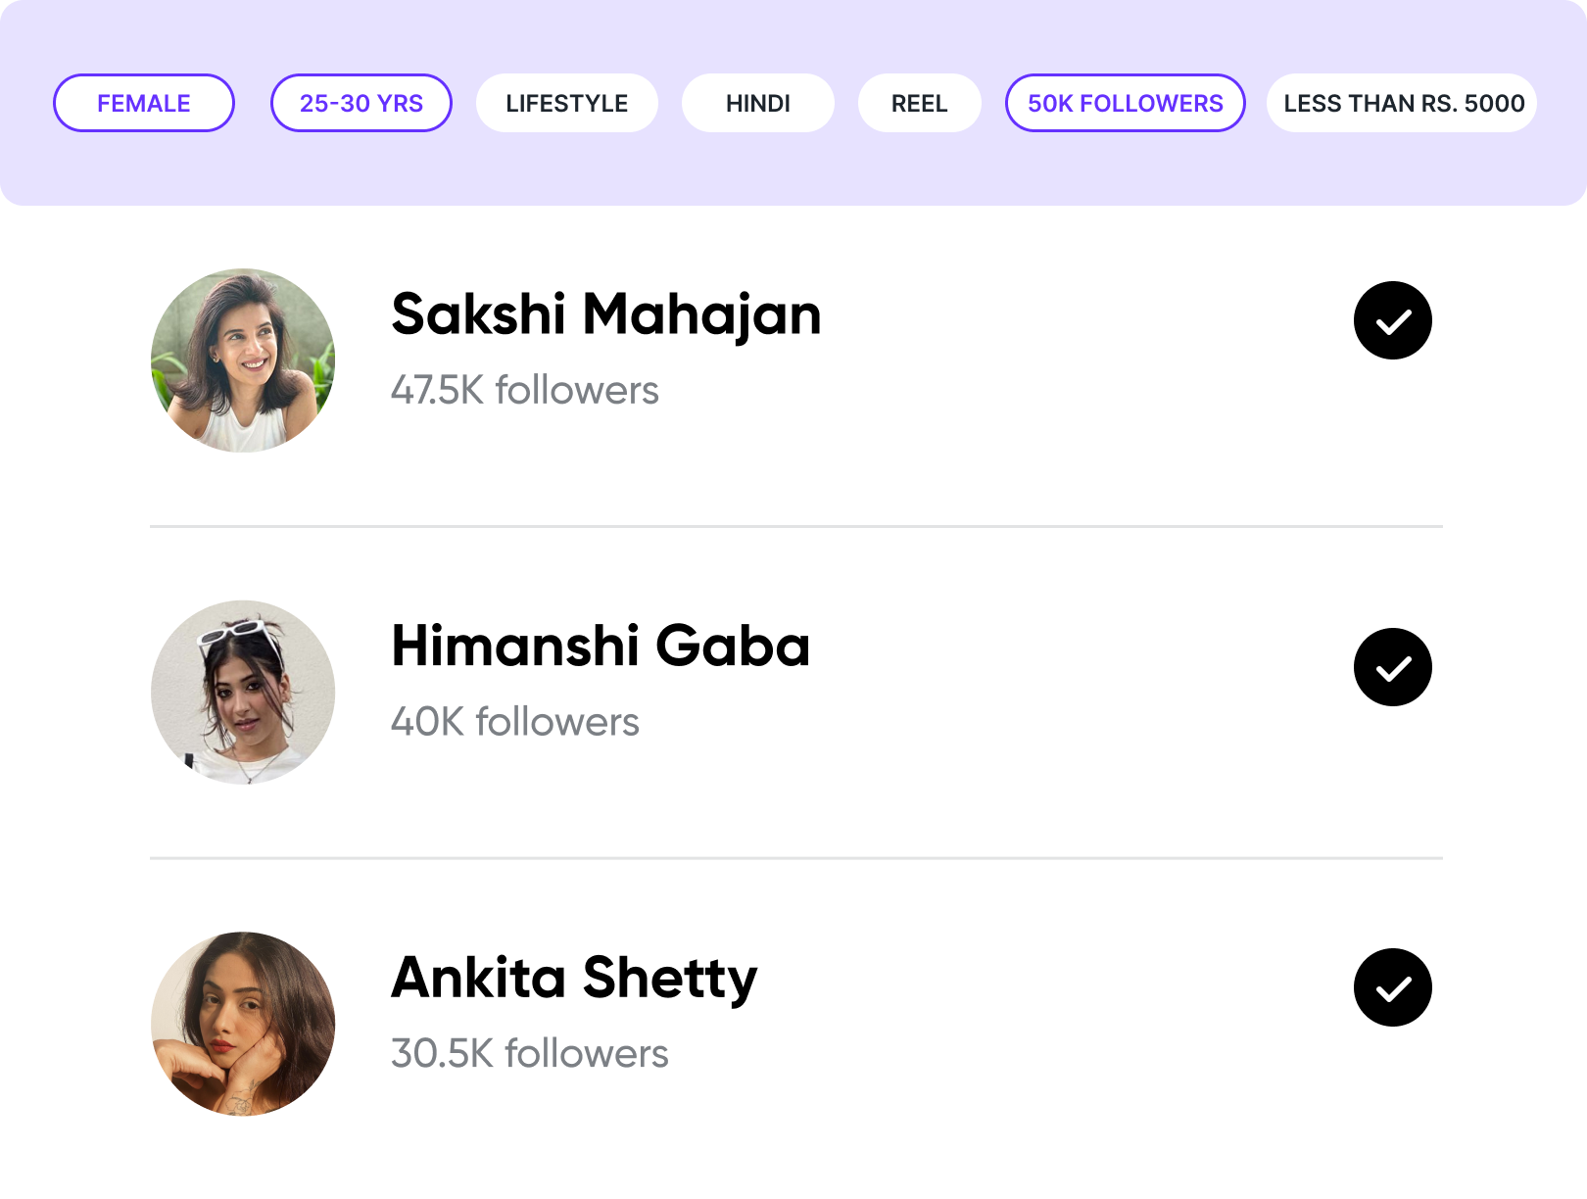Click the 30.5K followers count

pyautogui.click(x=529, y=1054)
